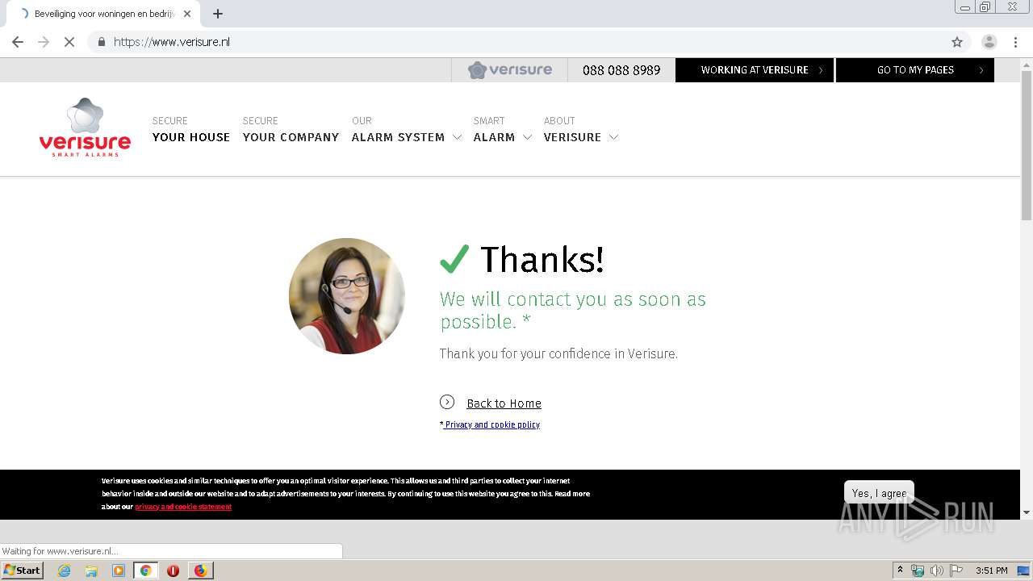Click the volume speaker tray icon
Image resolution: width=1033 pixels, height=581 pixels.
(936, 571)
